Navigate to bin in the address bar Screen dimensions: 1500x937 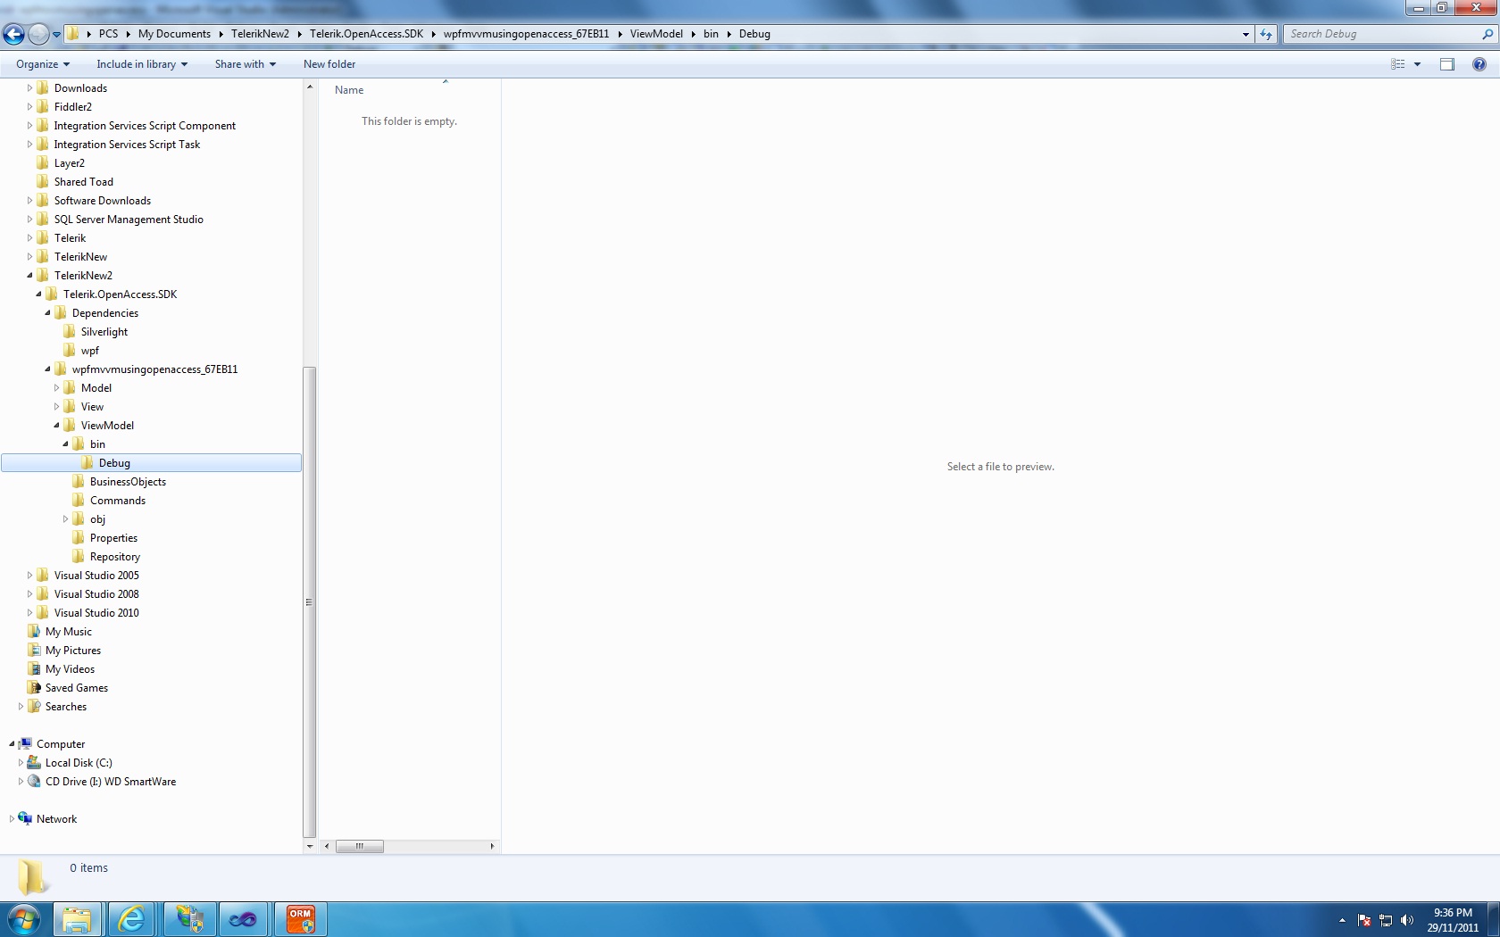click(711, 34)
